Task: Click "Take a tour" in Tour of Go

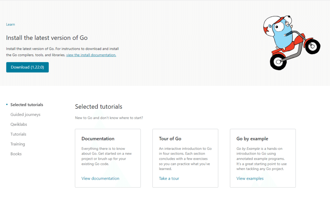Action: (x=169, y=178)
